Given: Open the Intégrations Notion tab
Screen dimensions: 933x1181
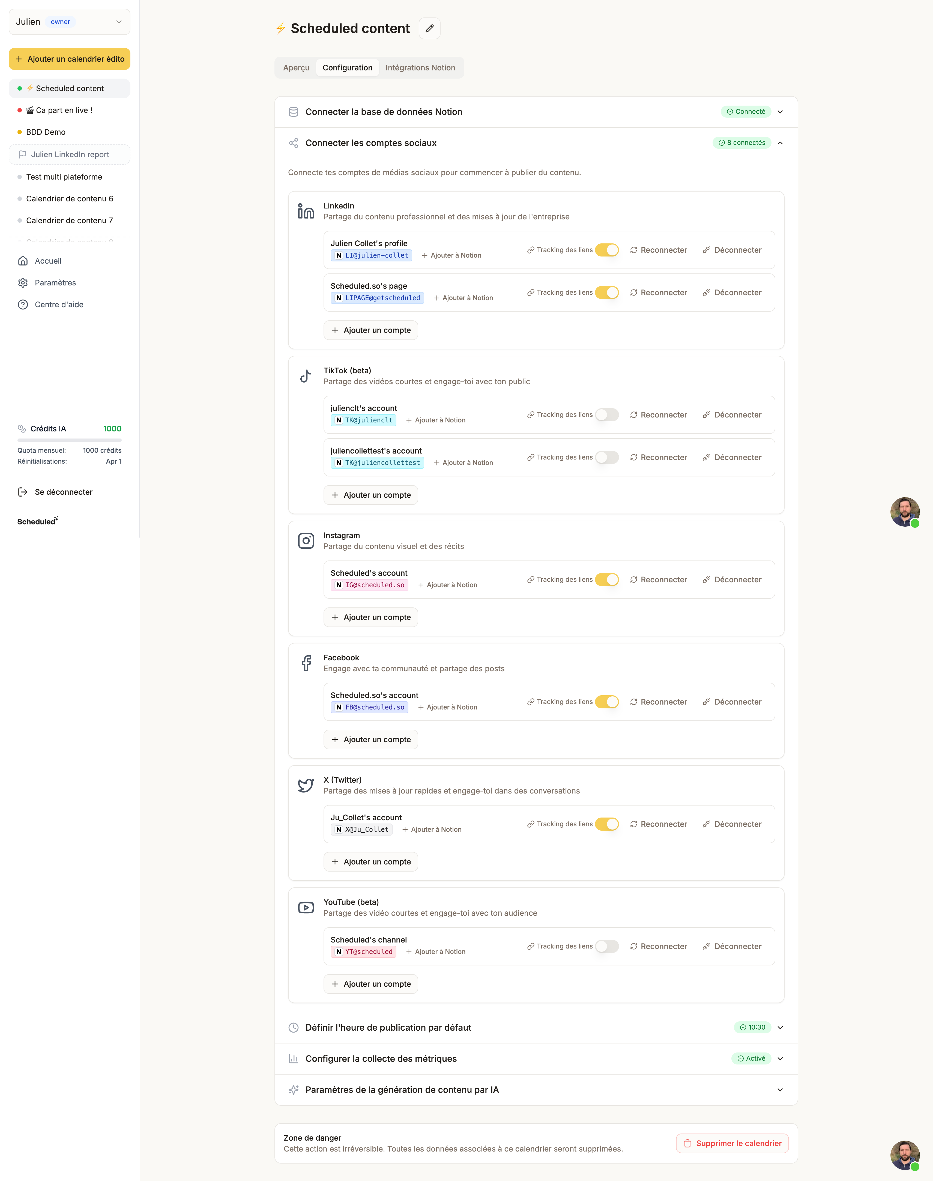Looking at the screenshot, I should [x=420, y=68].
